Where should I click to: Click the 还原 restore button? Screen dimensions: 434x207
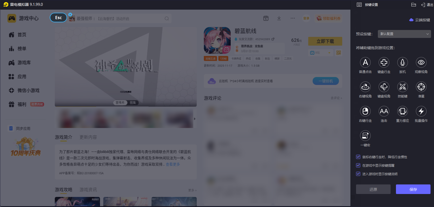[373, 189]
